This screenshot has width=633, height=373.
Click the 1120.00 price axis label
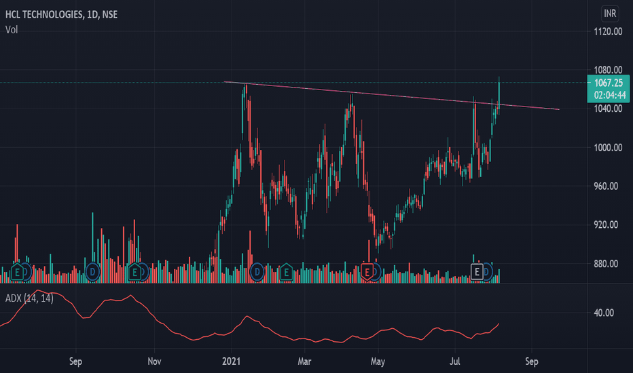(608, 31)
